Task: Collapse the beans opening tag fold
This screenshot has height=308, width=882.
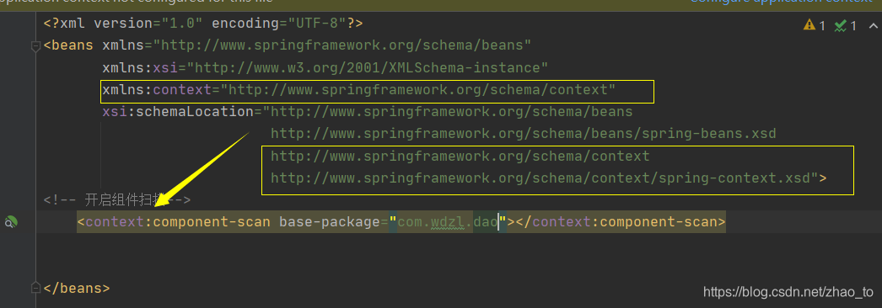Action: 35,46
